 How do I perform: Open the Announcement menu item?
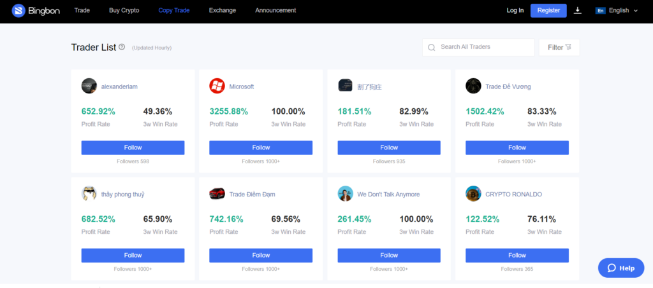click(x=275, y=11)
